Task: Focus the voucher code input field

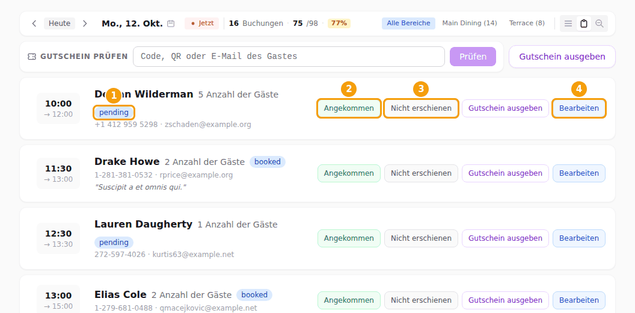Action: (289, 57)
